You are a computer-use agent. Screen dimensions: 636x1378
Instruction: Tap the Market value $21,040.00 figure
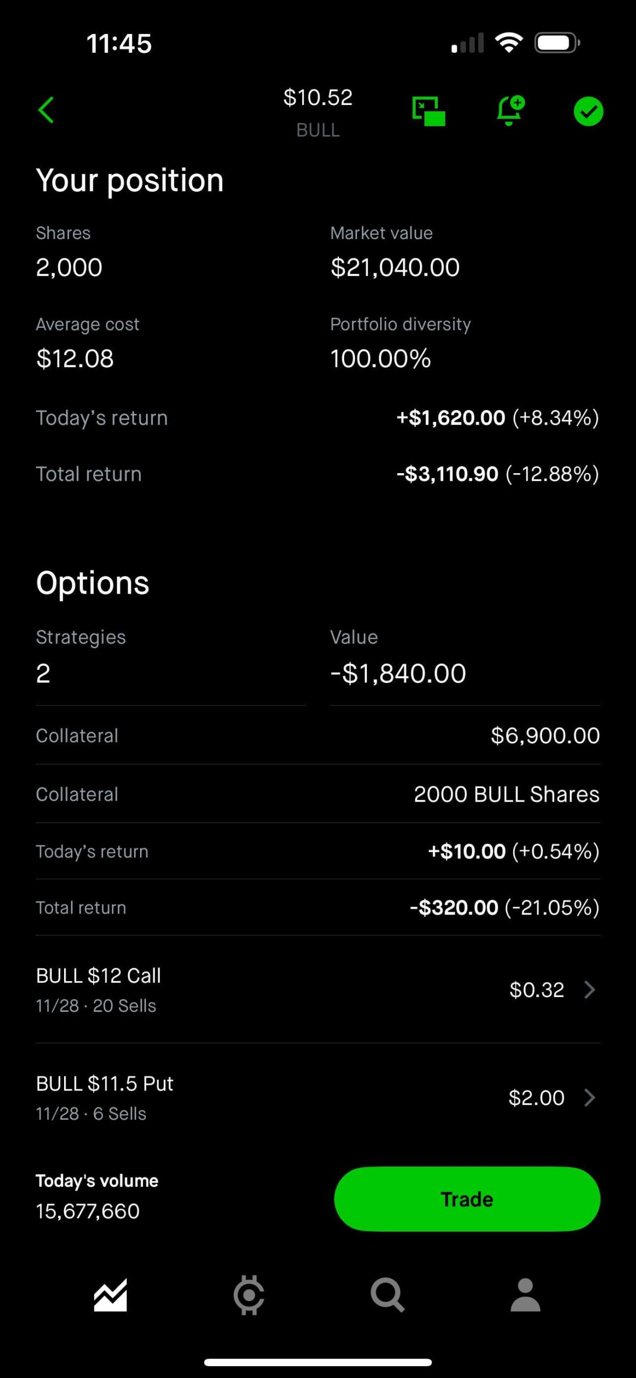pyautogui.click(x=395, y=268)
